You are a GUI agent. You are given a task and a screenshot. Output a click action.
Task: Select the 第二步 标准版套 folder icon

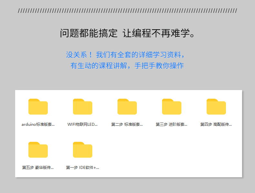[x=127, y=107]
